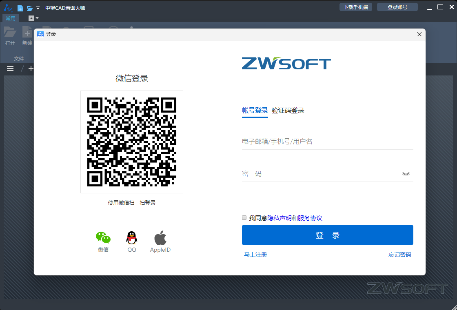The image size is (457, 310).
Task: Click the 下载手机端 button
Action: coord(355,7)
